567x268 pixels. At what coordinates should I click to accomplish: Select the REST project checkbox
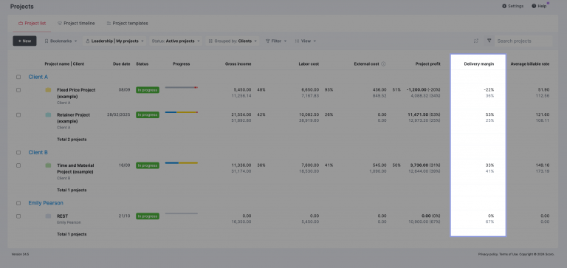click(x=18, y=216)
